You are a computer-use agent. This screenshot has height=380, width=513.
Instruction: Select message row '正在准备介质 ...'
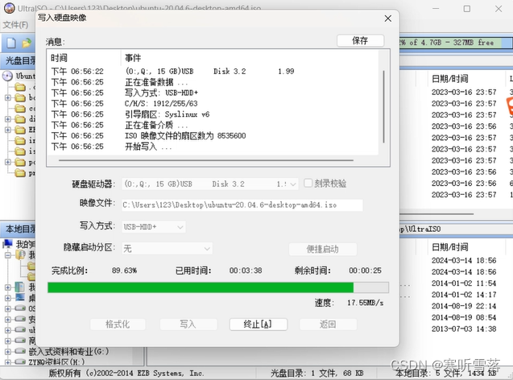point(214,126)
